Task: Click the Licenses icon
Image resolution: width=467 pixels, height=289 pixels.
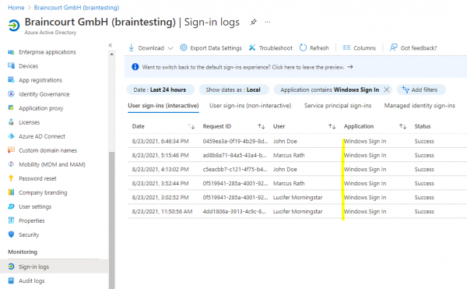Action: (11, 122)
